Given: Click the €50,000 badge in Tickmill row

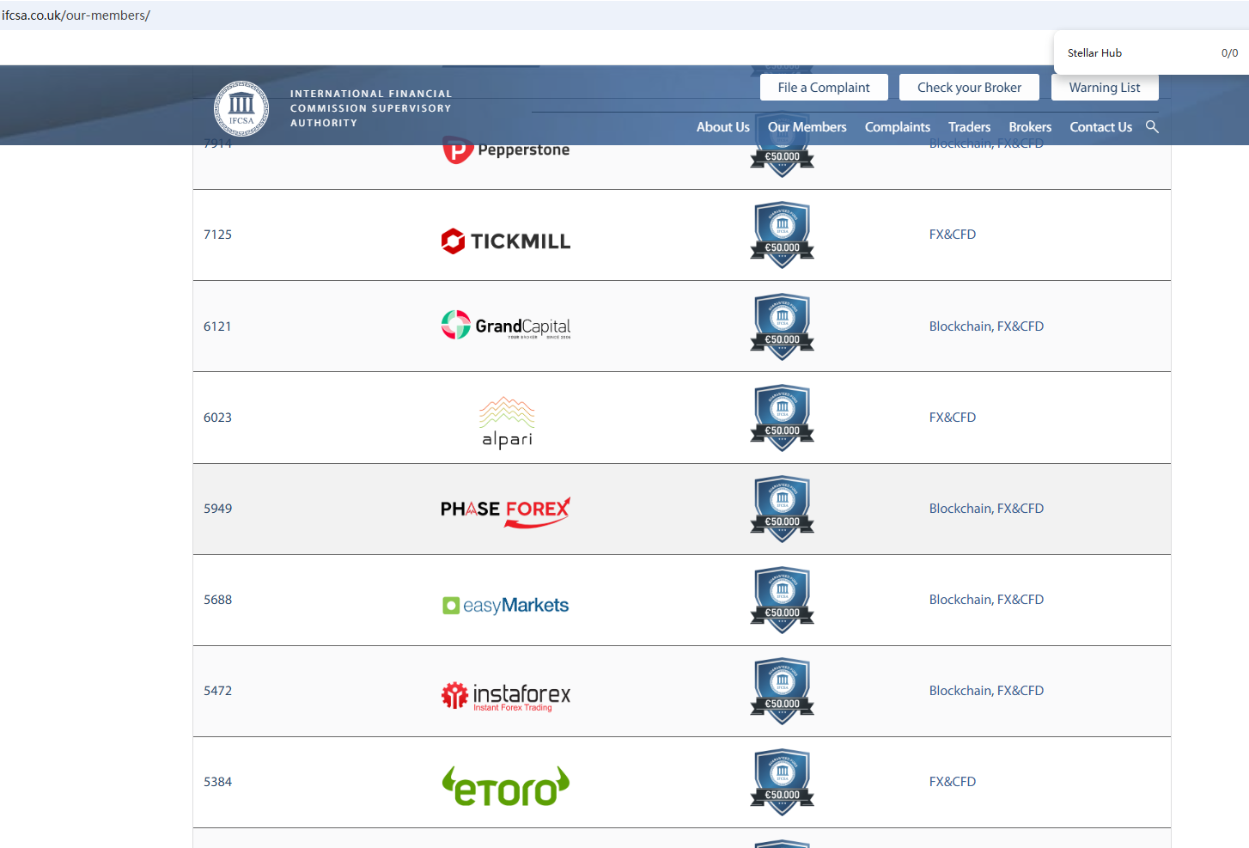Looking at the screenshot, I should (782, 235).
